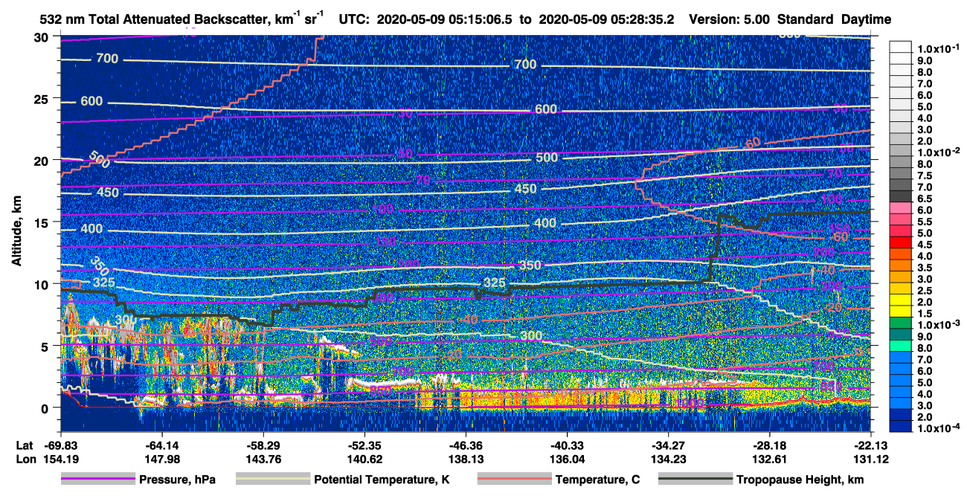
Task: Click the '532 nm Total Attenuated Backscatter' title
Action: point(180,19)
